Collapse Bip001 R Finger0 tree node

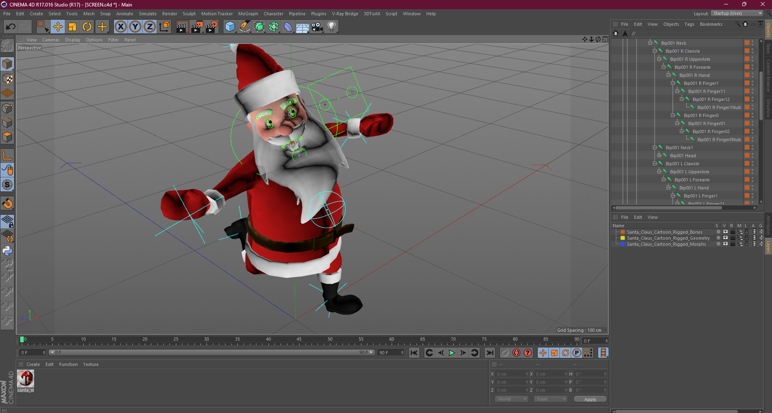point(673,115)
